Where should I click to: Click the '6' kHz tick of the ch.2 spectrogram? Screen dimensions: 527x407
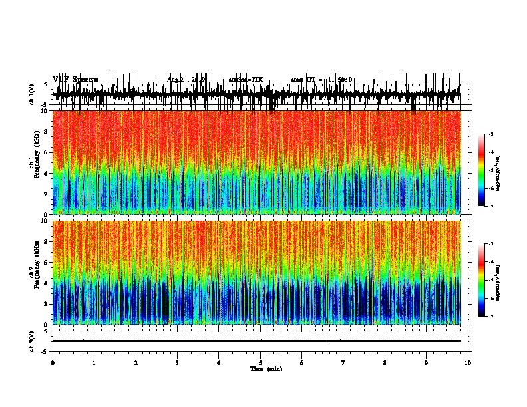click(x=47, y=263)
